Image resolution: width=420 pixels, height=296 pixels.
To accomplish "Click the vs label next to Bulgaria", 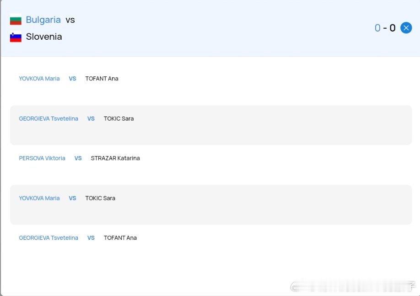I will pos(70,20).
